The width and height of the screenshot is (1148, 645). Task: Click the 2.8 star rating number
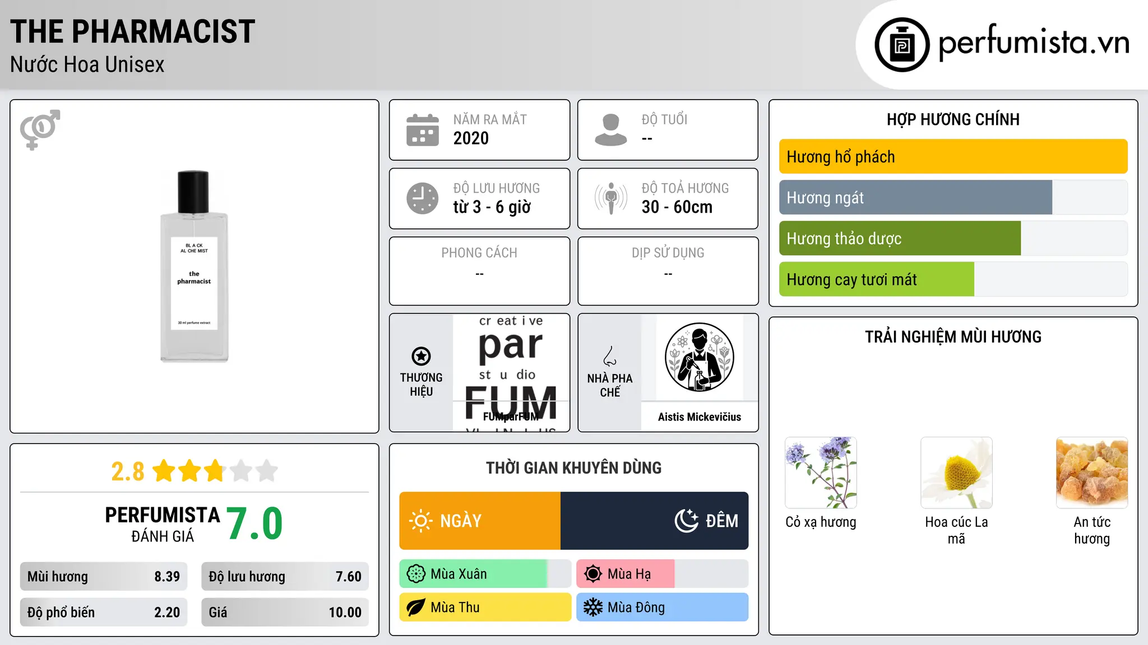tap(128, 471)
